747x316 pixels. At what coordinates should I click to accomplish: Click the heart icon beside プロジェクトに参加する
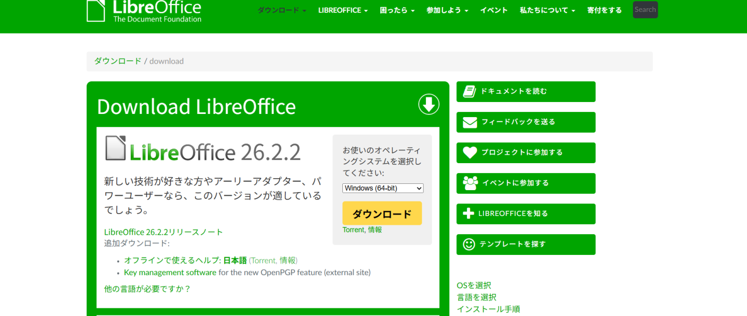point(469,153)
